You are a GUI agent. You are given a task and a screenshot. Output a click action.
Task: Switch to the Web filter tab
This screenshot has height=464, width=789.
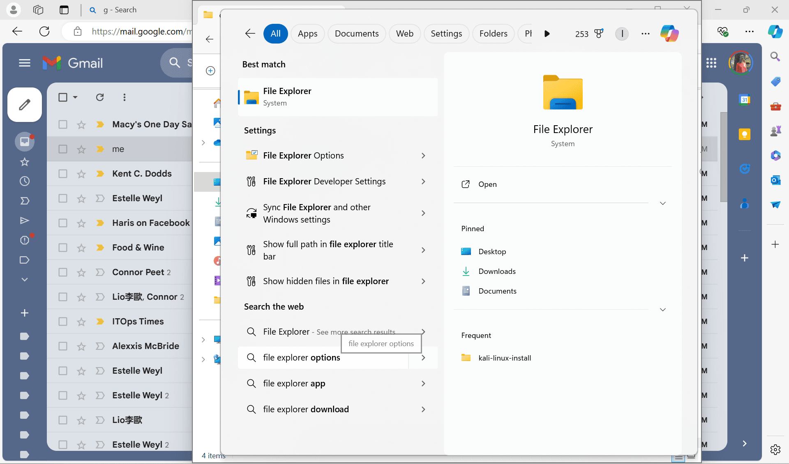[404, 34]
